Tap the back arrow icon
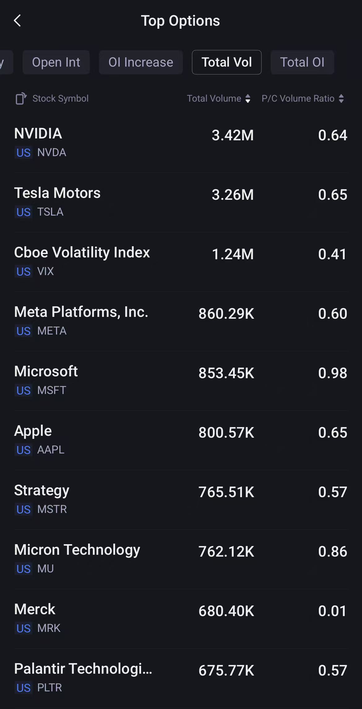Viewport: 362px width, 709px height. click(x=18, y=21)
